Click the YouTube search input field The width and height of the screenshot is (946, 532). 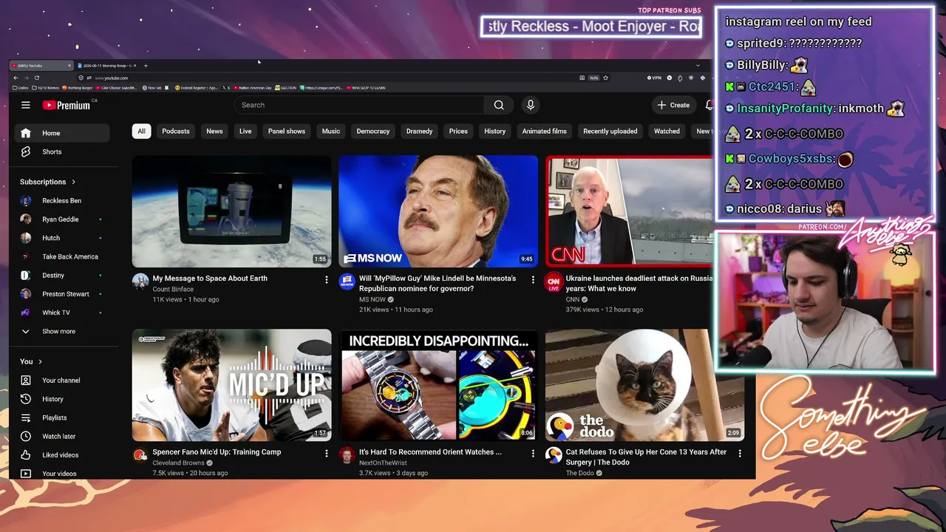359,105
